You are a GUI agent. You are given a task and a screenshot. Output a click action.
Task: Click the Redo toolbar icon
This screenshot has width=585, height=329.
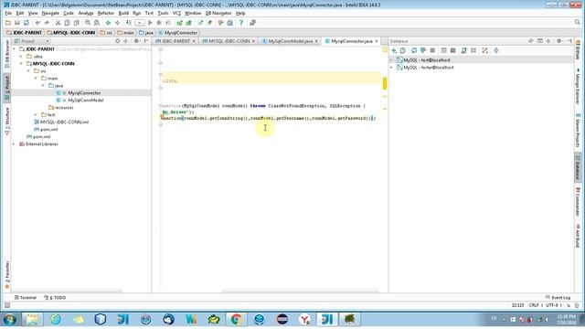[47, 23]
